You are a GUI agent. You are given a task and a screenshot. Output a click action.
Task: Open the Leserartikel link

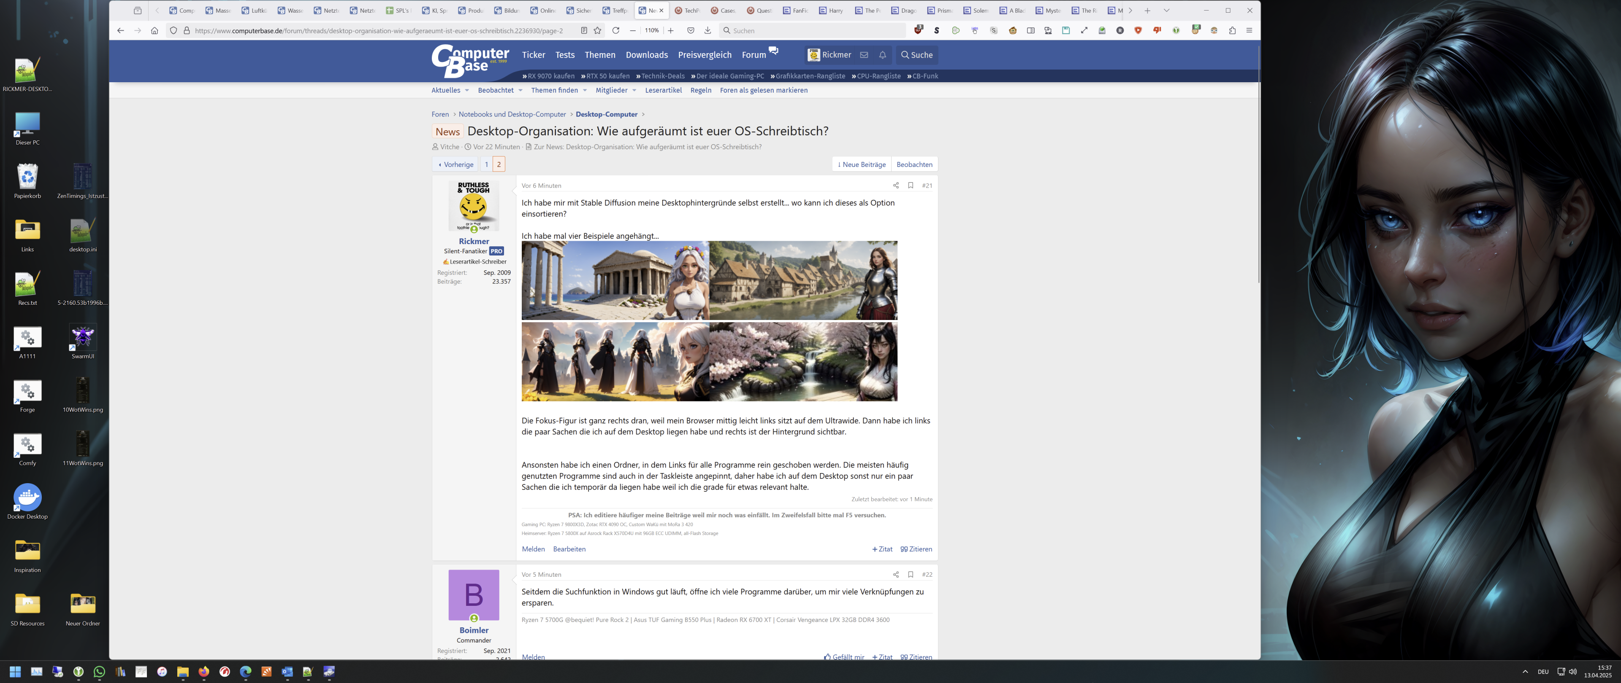(x=663, y=91)
